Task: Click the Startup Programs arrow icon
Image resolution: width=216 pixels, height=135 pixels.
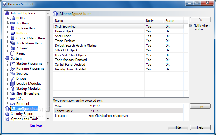Action: pyautogui.click(x=13, y=63)
